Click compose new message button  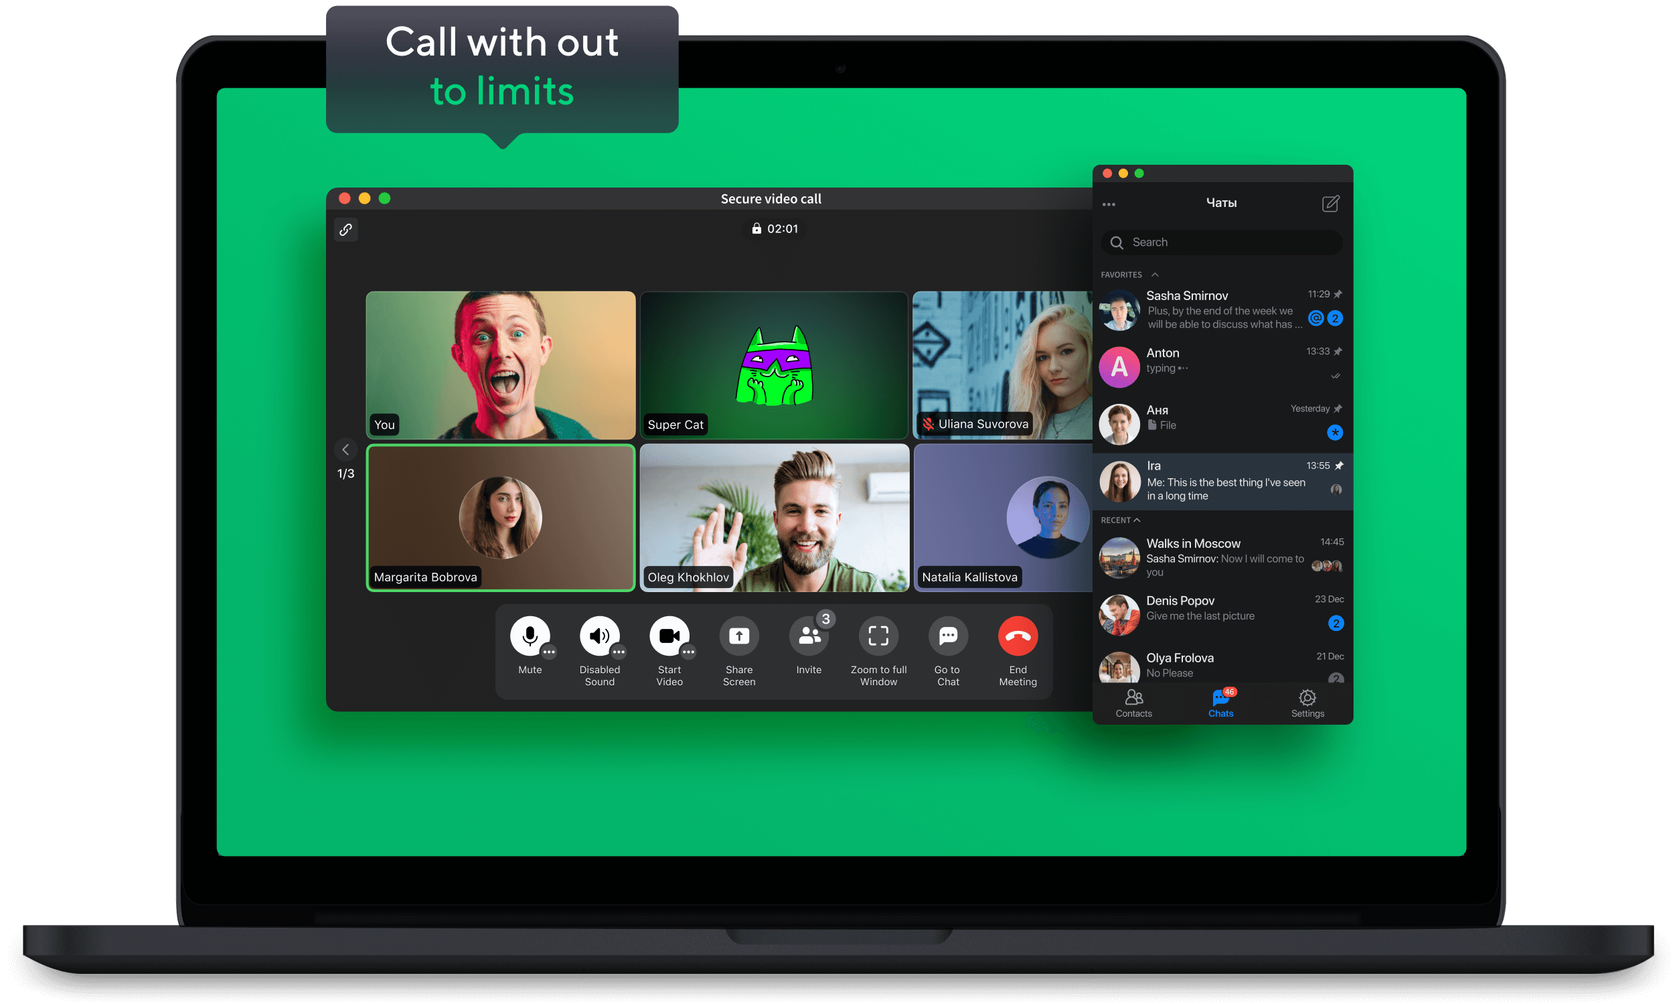point(1330,203)
